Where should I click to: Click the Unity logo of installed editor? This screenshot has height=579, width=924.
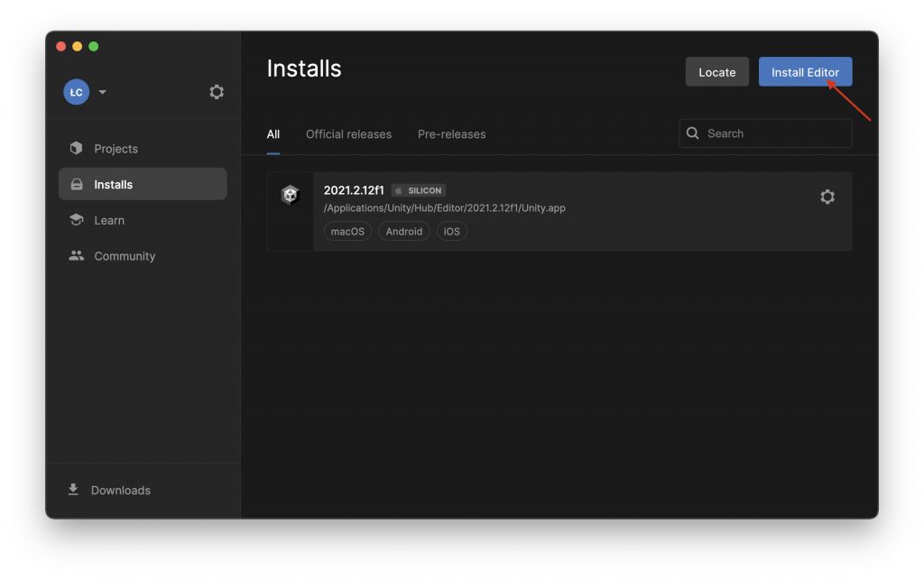tap(290, 195)
